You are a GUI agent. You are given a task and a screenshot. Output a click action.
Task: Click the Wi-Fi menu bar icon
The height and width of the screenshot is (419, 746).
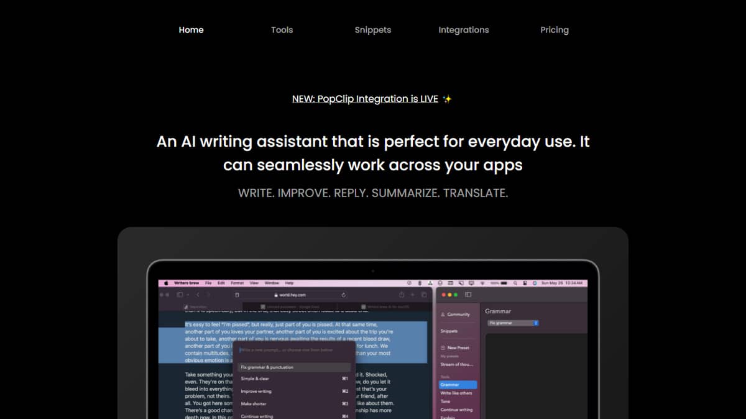[482, 283]
